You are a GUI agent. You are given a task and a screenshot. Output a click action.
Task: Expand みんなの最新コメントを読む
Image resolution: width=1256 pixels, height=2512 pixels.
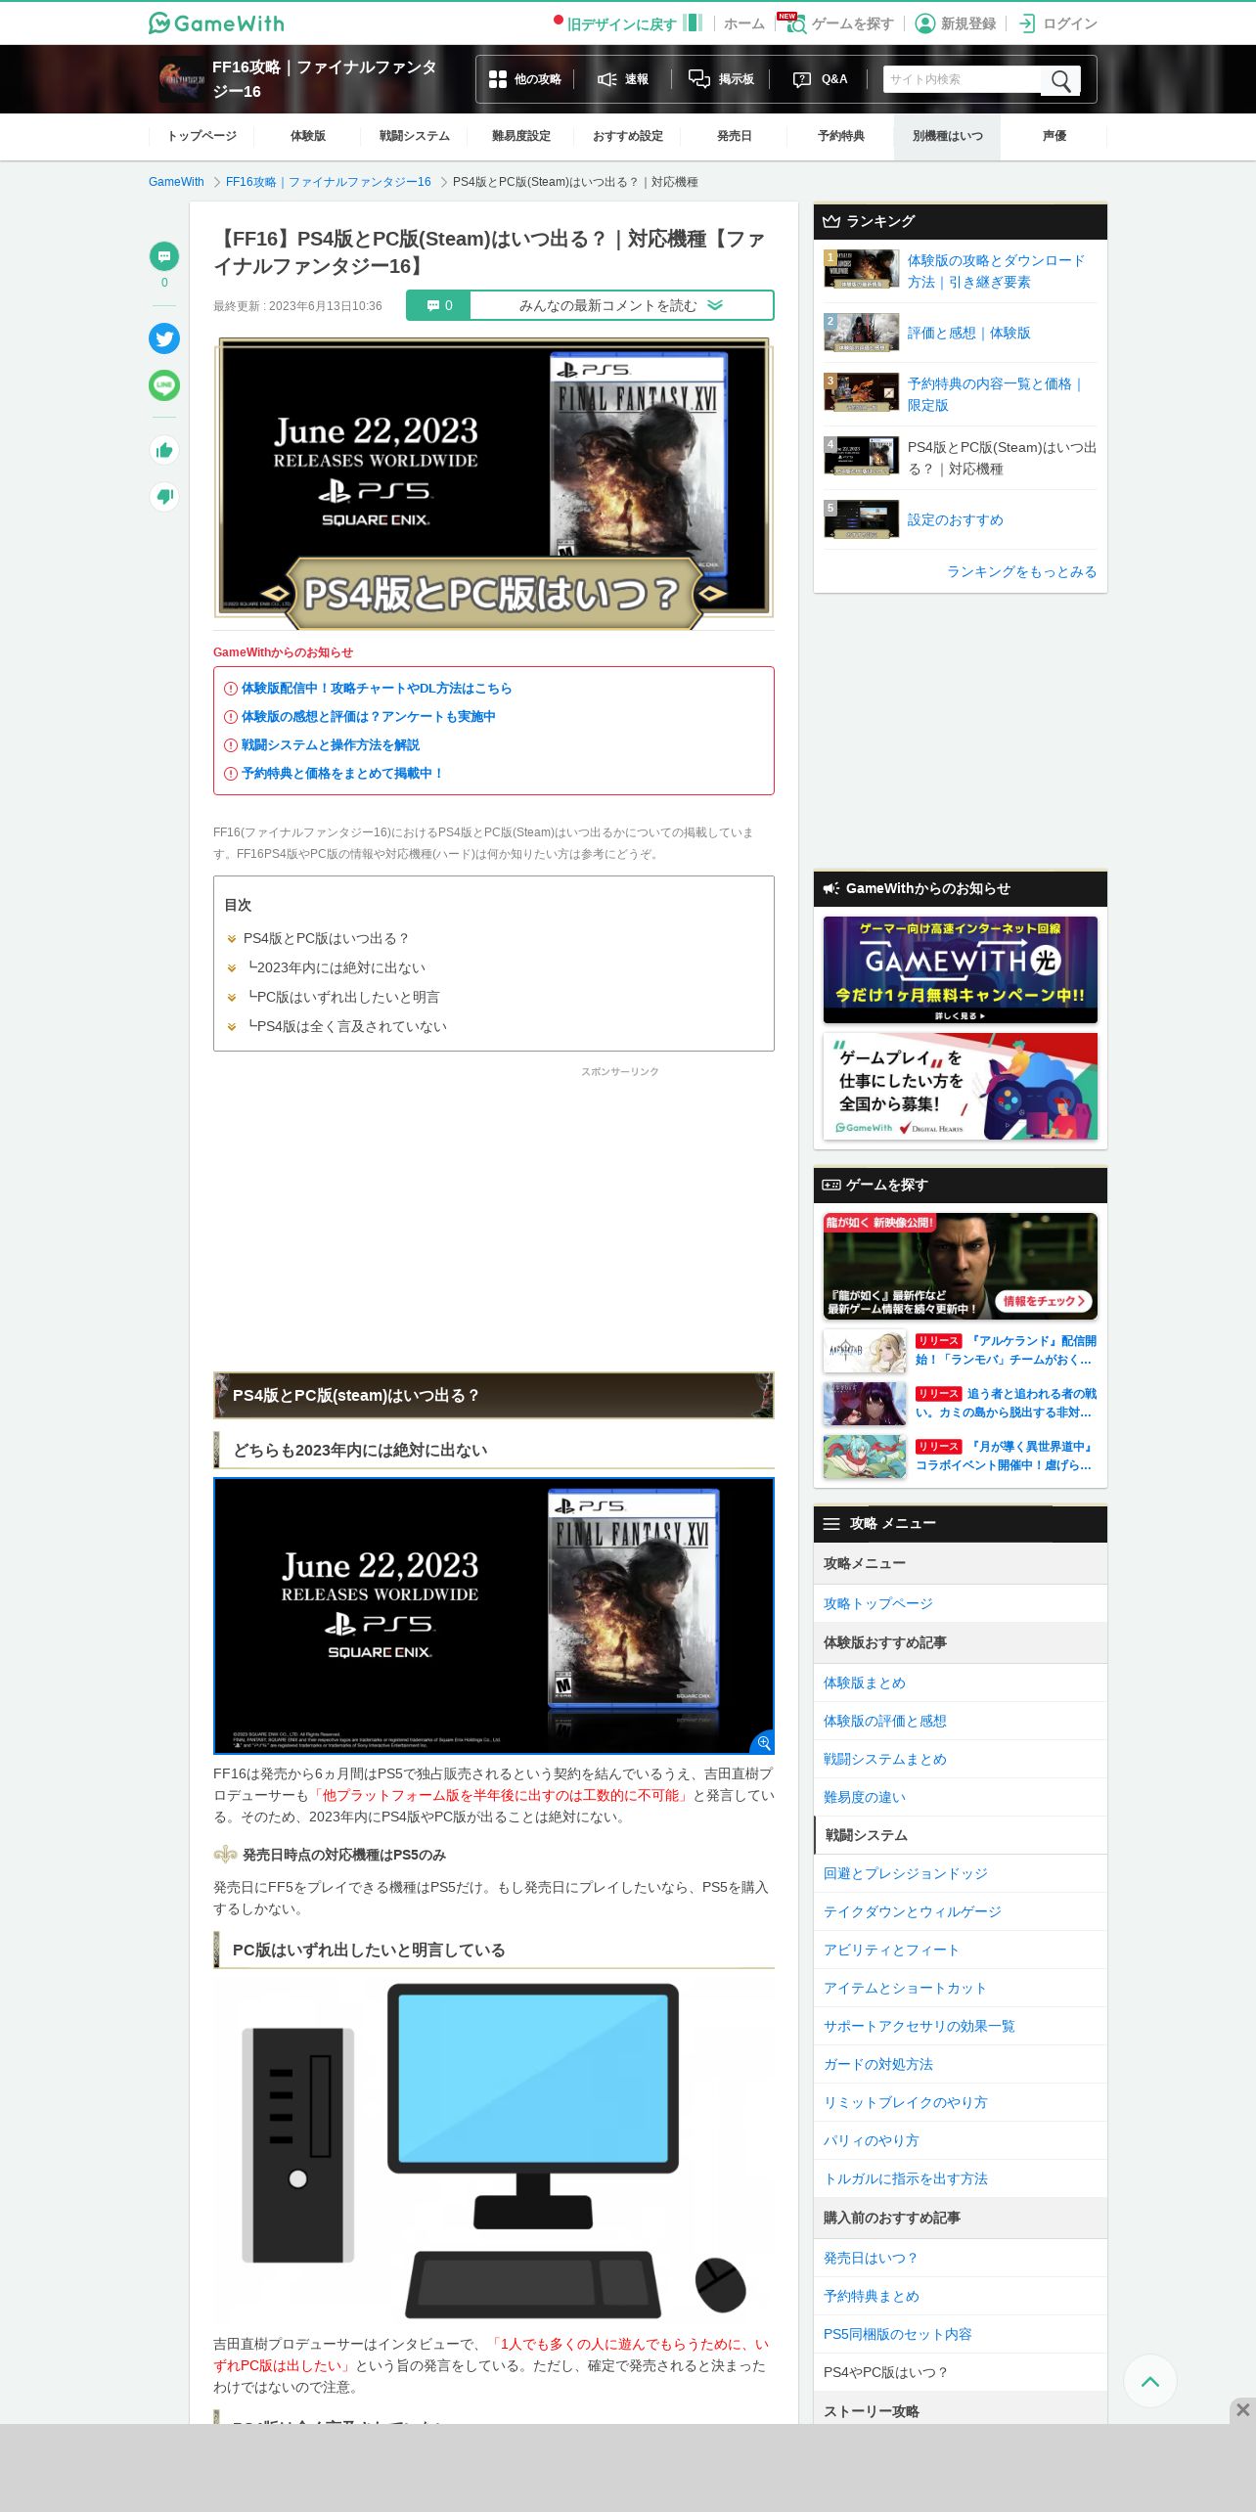pos(621,305)
